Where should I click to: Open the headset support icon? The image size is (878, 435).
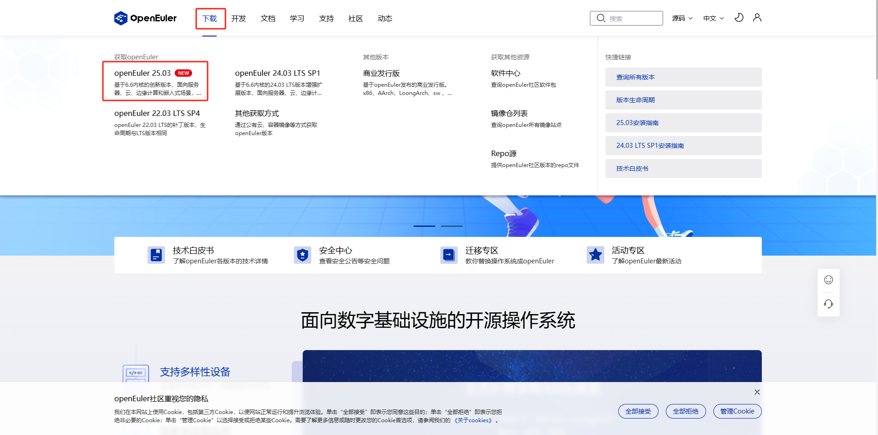(x=829, y=304)
